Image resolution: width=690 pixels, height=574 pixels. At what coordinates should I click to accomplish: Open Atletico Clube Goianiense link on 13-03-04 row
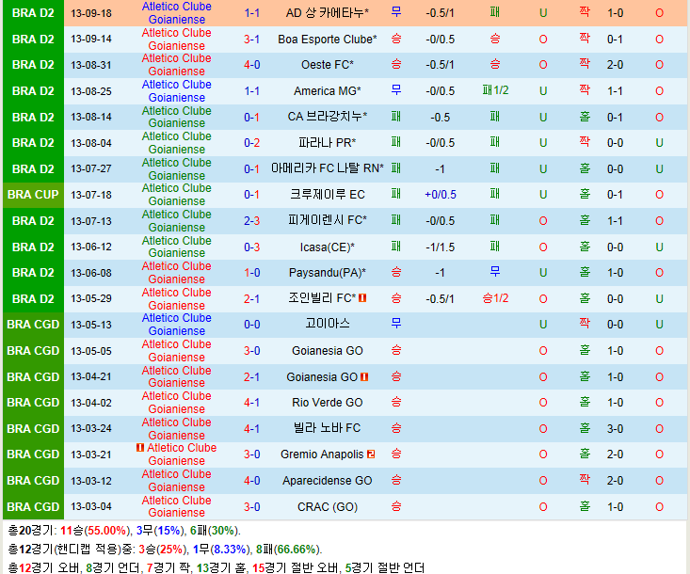[176, 506]
